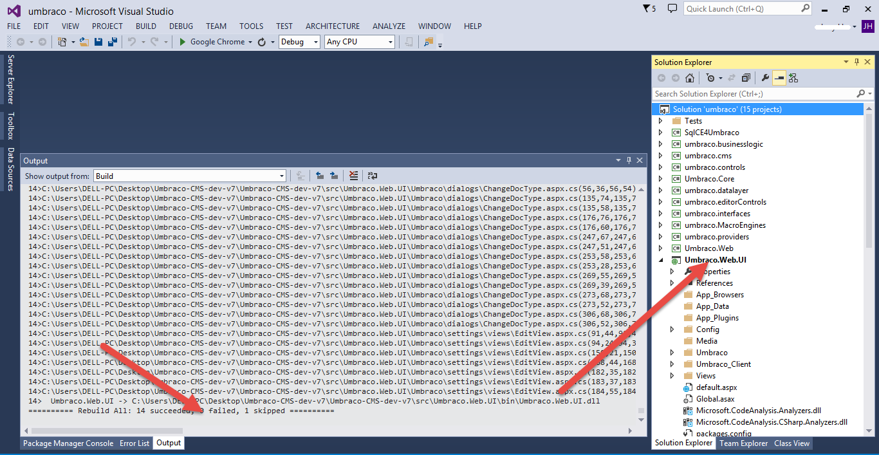Open the ANALYZE menu
This screenshot has height=455, width=879.
(389, 26)
